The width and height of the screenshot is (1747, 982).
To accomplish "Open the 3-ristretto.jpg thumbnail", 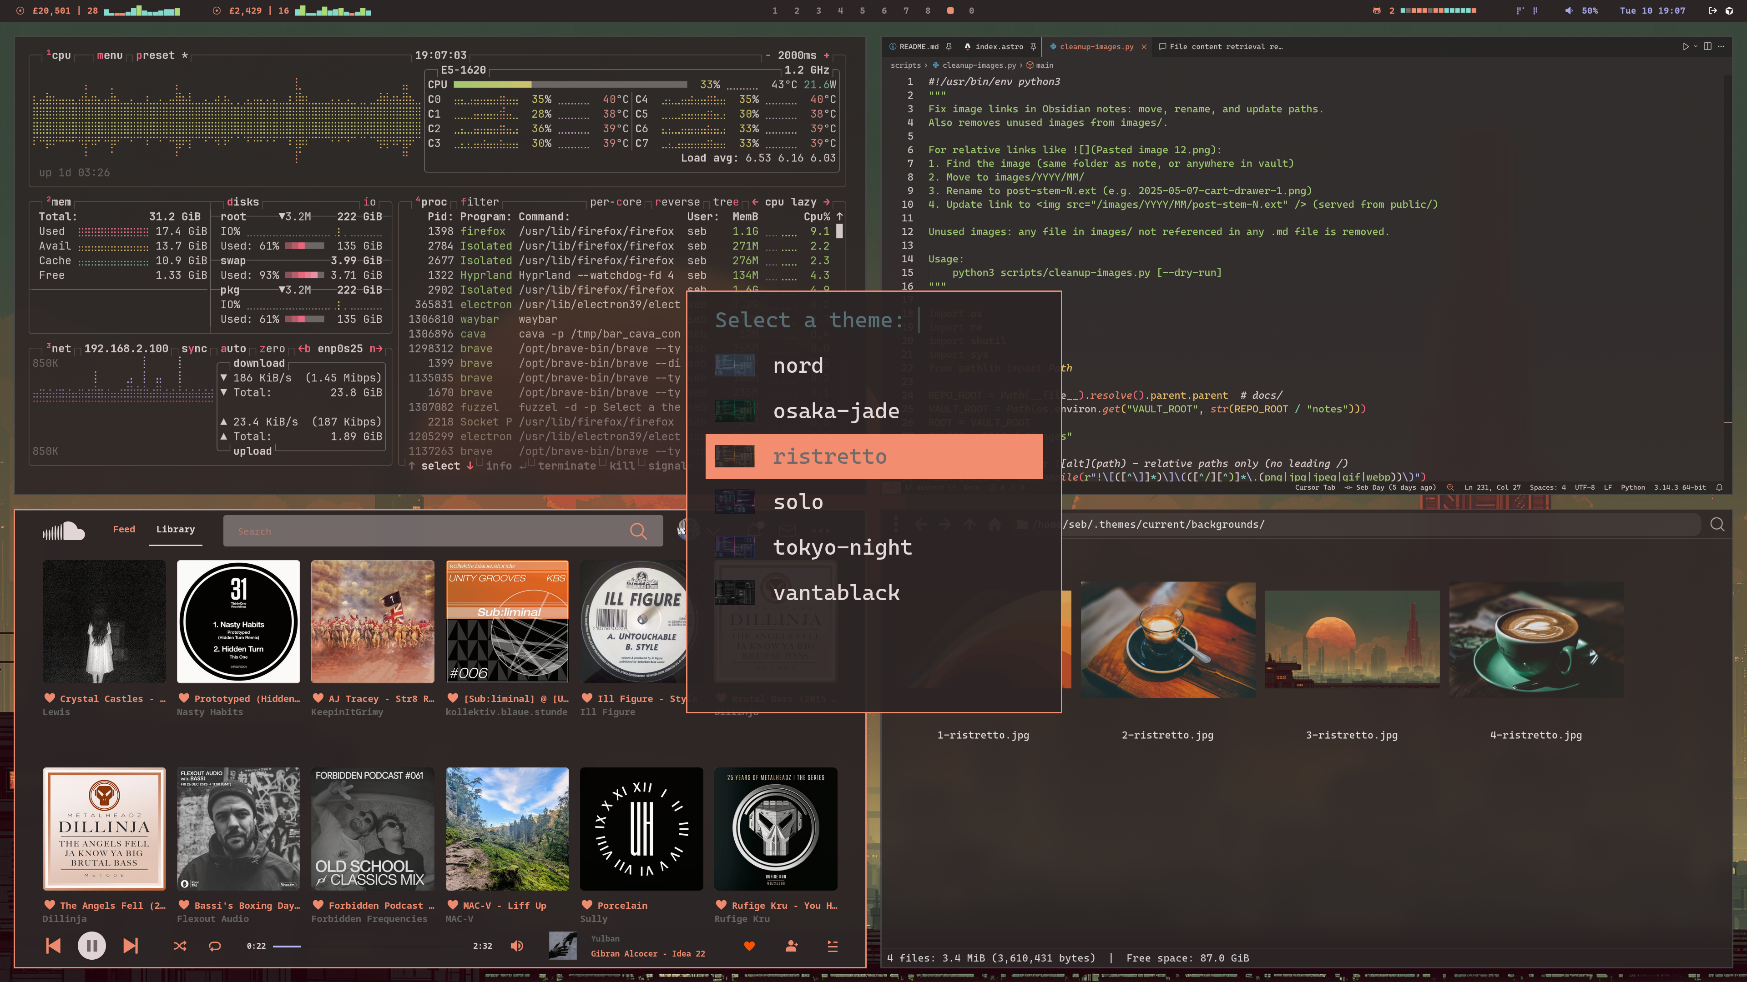I will (1352, 640).
